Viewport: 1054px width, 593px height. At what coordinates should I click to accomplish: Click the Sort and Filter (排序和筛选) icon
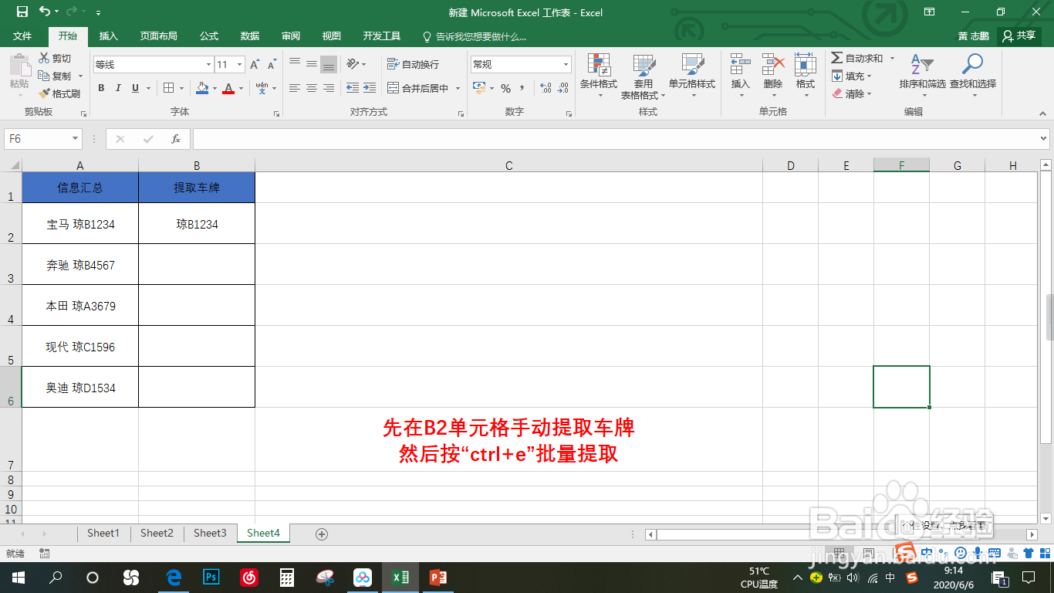point(924,76)
